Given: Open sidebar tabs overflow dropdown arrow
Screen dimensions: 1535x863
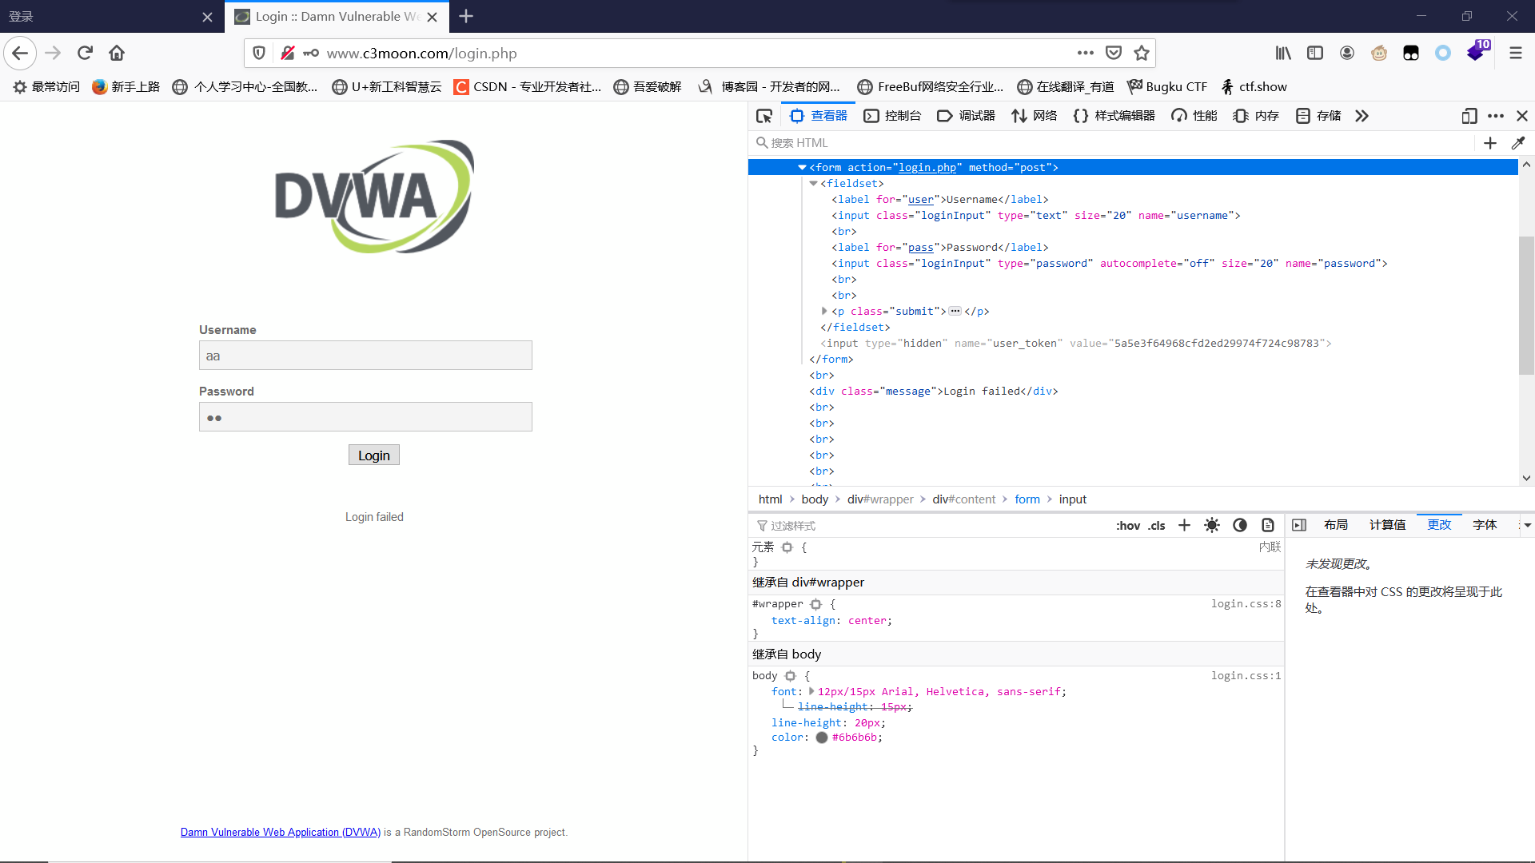Looking at the screenshot, I should point(1527,525).
